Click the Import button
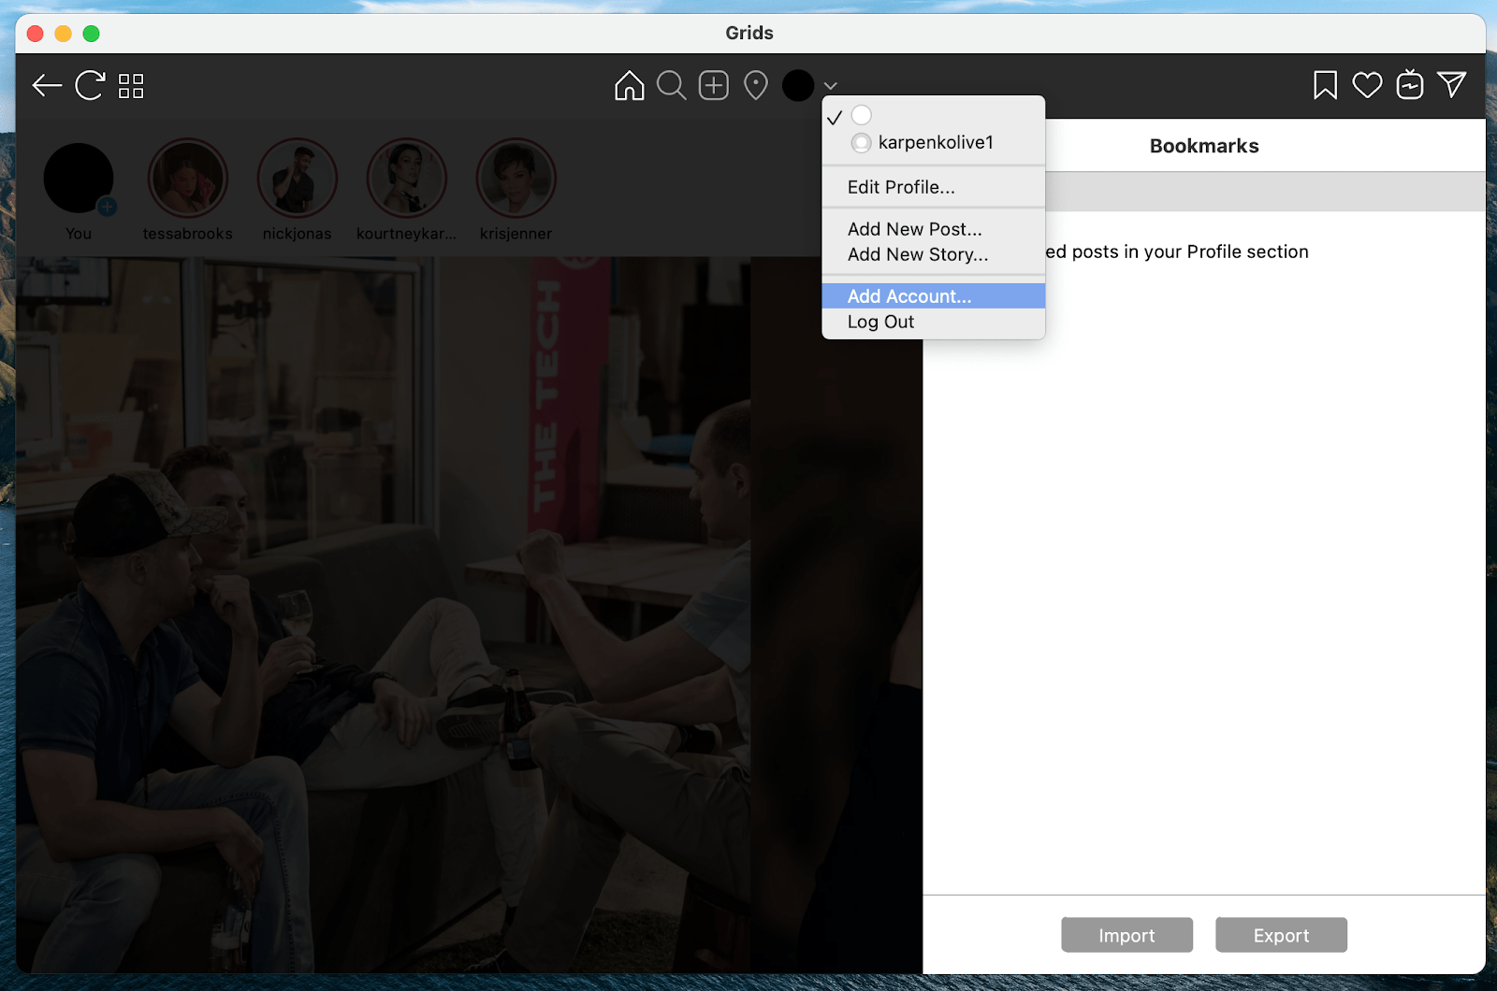 click(x=1126, y=935)
